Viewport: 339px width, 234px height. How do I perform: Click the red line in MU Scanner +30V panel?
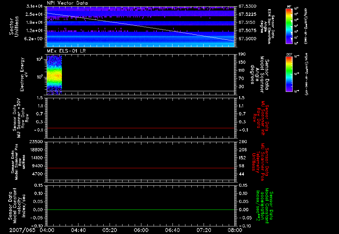click(x=140, y=128)
